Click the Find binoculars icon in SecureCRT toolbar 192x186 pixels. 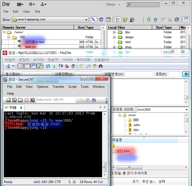(x=94, y=100)
